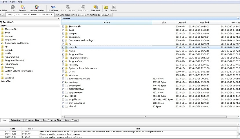240x139 pixels.
Task: Click inetpub folder icon in contents list
Action: click(x=66, y=47)
